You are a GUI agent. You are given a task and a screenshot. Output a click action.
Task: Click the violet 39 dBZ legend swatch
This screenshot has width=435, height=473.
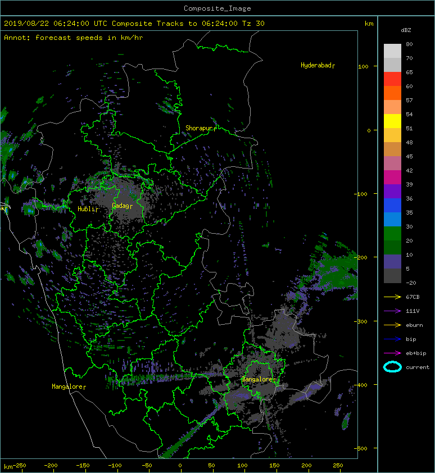(392, 191)
